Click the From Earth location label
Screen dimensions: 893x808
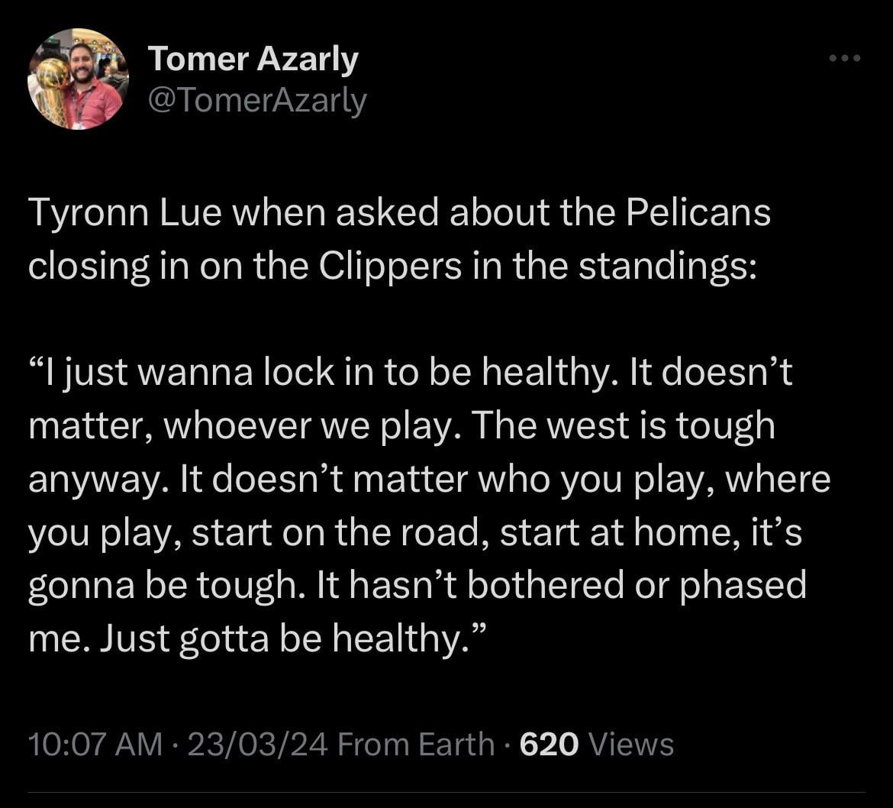[417, 744]
